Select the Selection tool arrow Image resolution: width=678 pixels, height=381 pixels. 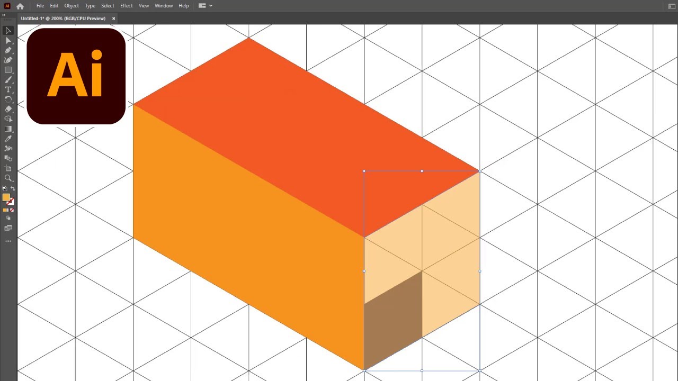8,31
